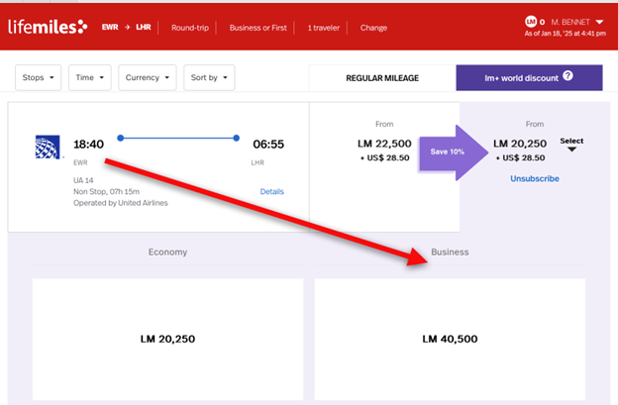Open the lm+ world discount help question mark
The width and height of the screenshot is (618, 405).
[x=567, y=75]
